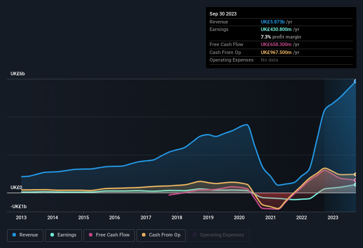This screenshot has height=248, width=363.
Task: Click the blue Revenue endpoint marker
Action: [x=355, y=81]
